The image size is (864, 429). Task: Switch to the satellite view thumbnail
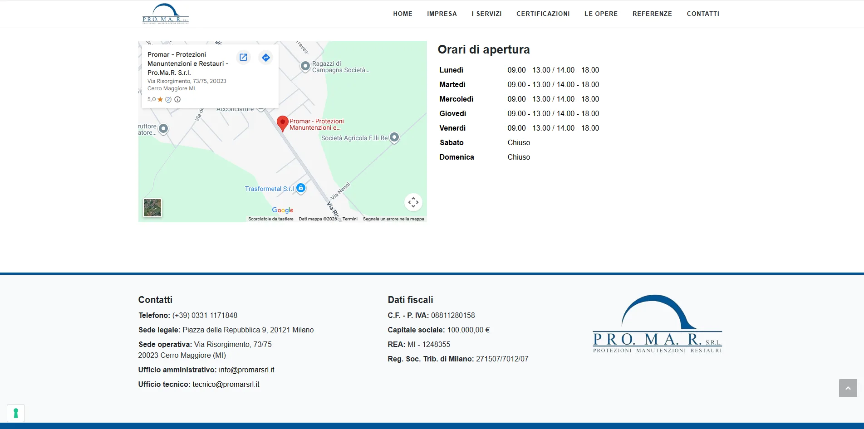152,208
